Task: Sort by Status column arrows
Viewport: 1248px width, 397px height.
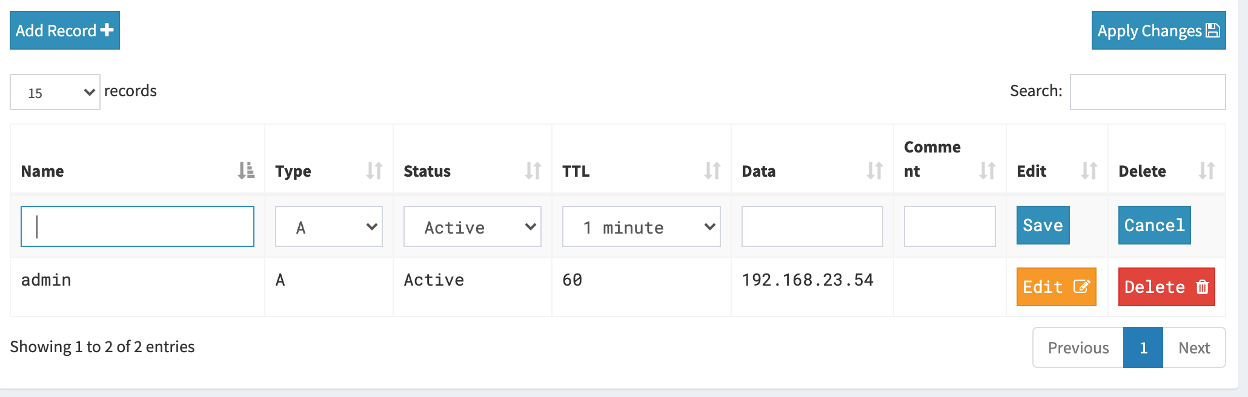Action: (533, 171)
